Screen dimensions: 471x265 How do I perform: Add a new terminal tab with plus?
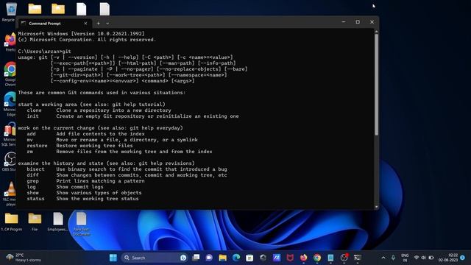coord(98,23)
